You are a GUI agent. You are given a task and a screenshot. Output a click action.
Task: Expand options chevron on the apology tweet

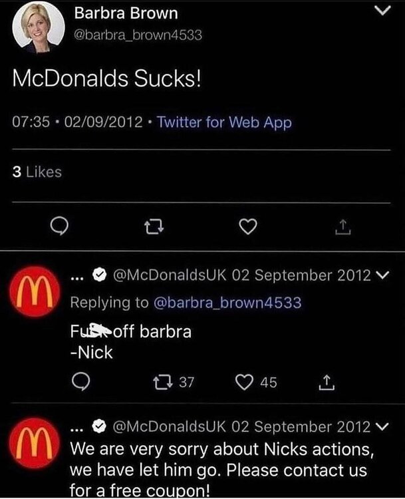(380, 424)
